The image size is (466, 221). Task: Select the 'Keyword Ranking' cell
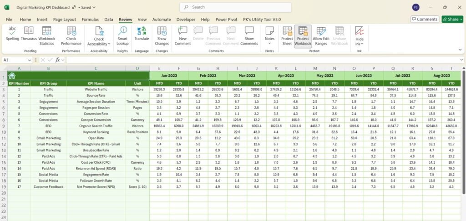[96, 132]
